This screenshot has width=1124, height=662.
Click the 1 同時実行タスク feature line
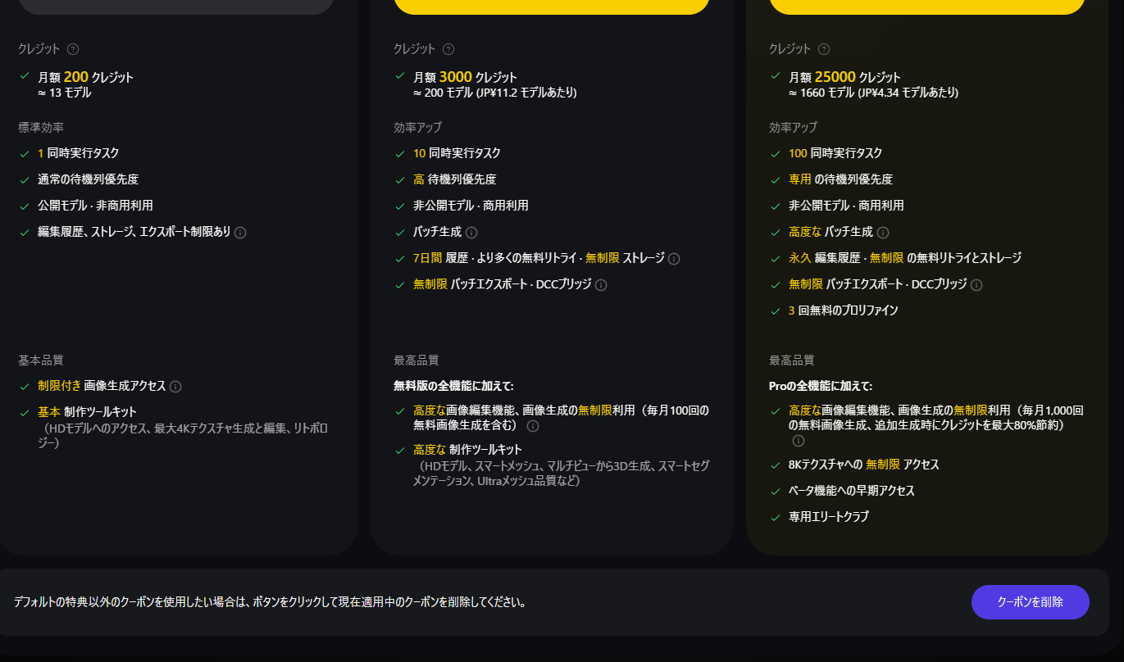pos(78,153)
